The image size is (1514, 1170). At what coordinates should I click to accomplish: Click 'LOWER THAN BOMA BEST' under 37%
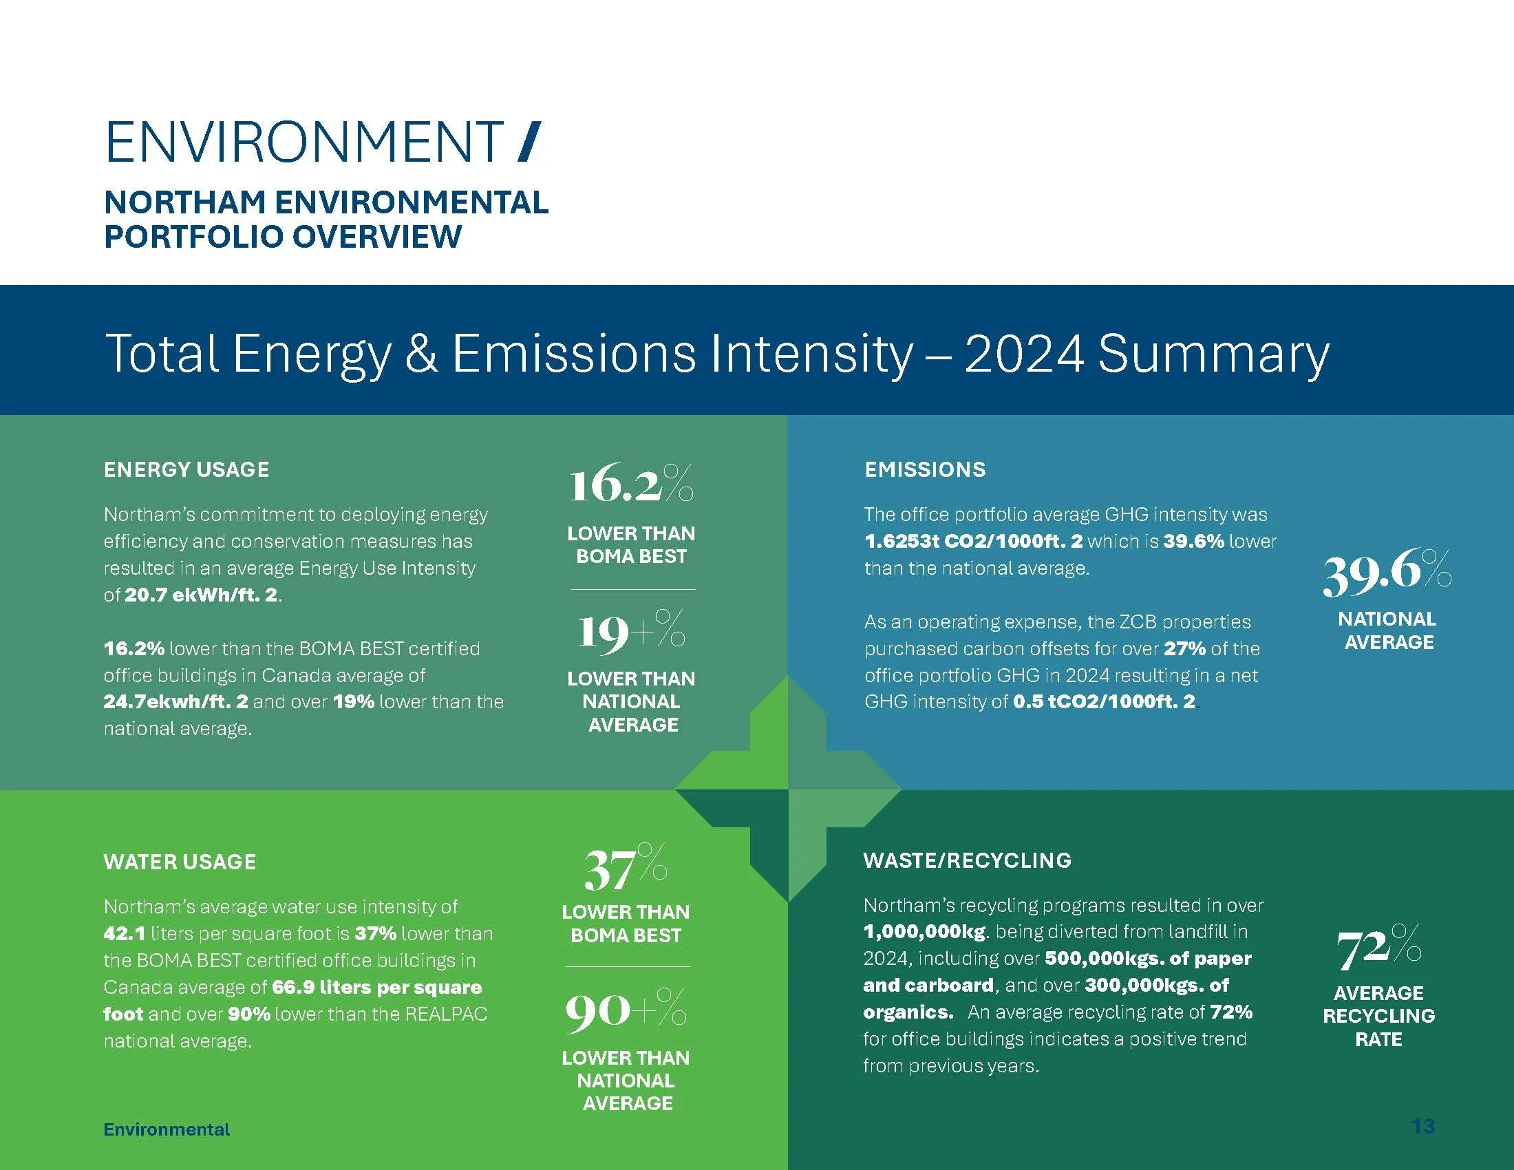pos(626,923)
